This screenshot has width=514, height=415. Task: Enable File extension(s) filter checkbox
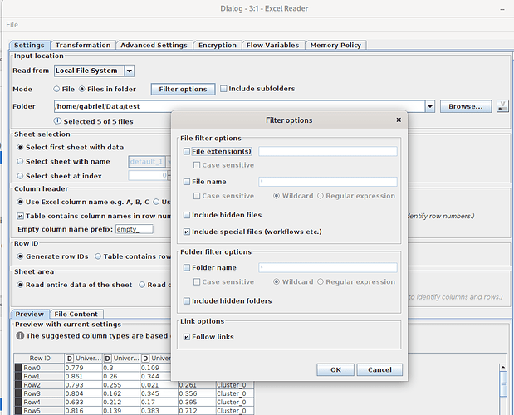pyautogui.click(x=187, y=151)
